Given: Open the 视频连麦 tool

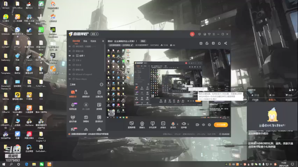Looking at the screenshot, I should click(73, 106).
